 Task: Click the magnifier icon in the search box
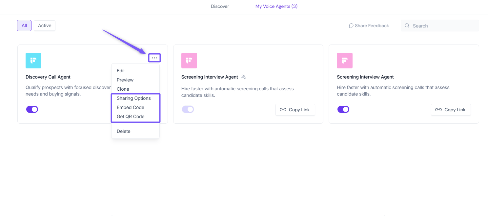click(407, 26)
